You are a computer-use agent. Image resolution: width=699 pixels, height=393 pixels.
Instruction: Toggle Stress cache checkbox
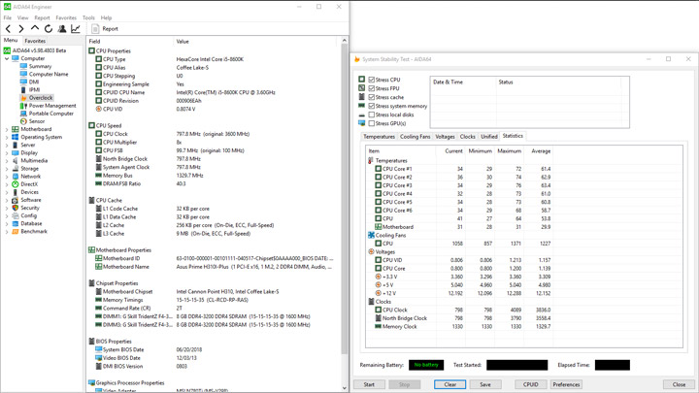[371, 97]
